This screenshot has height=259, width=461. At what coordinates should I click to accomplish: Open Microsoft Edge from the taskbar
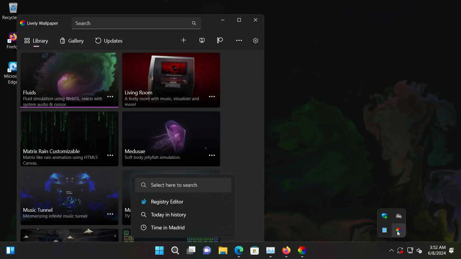tap(239, 250)
